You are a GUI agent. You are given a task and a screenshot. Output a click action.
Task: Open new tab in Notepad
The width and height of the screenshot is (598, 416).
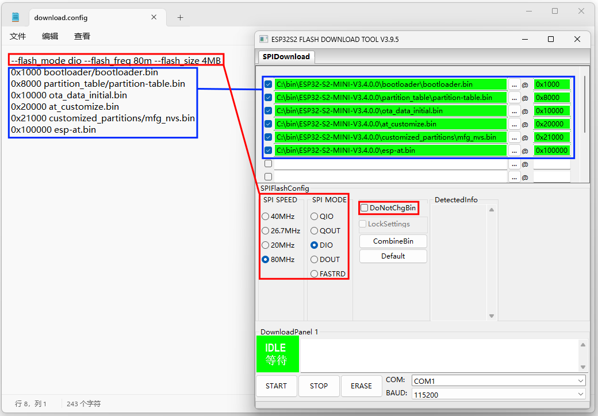tap(180, 18)
